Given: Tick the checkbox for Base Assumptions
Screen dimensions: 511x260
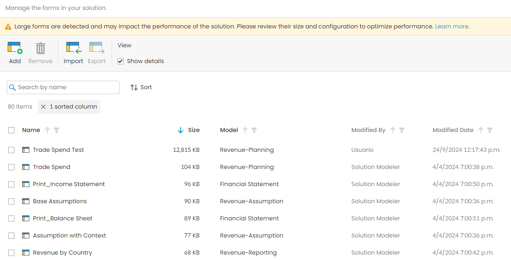Looking at the screenshot, I should pos(11,201).
